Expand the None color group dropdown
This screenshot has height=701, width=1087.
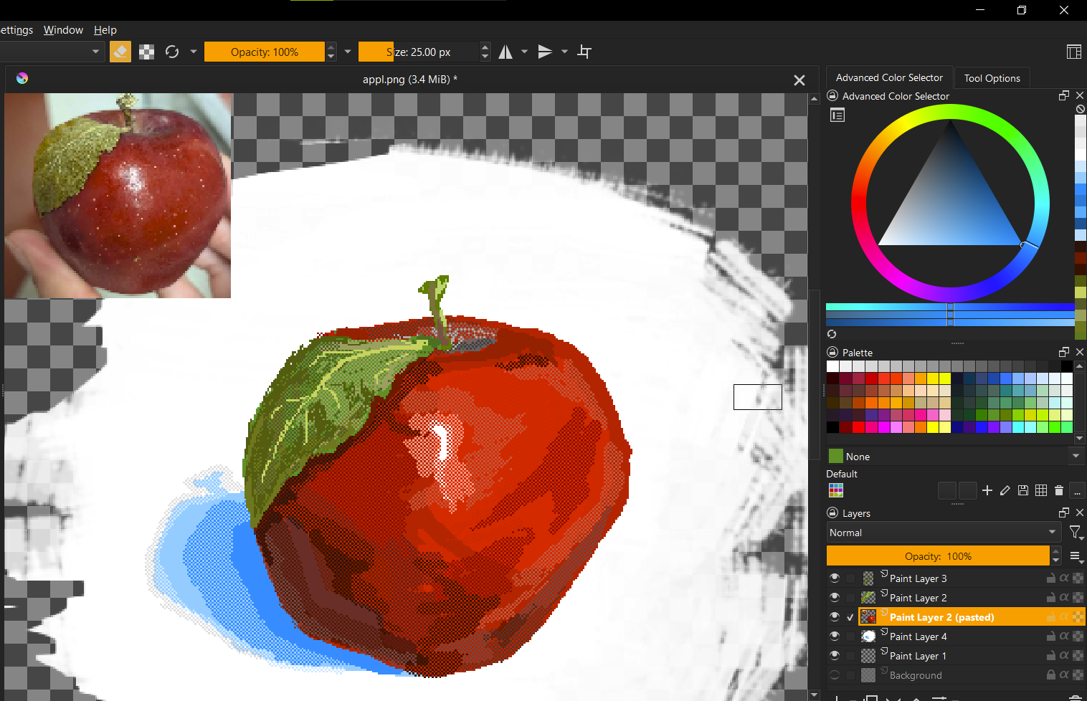point(1075,456)
